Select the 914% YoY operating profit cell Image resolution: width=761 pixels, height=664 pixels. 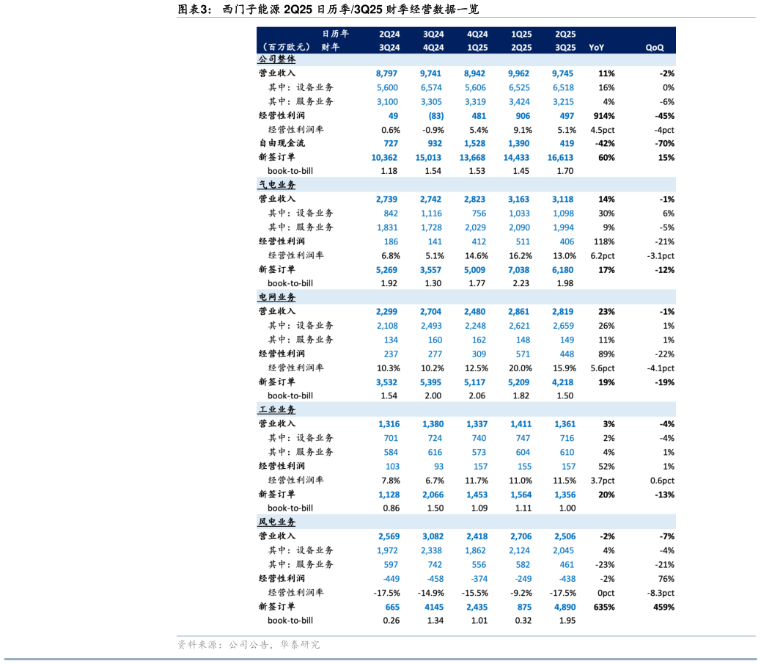point(604,116)
